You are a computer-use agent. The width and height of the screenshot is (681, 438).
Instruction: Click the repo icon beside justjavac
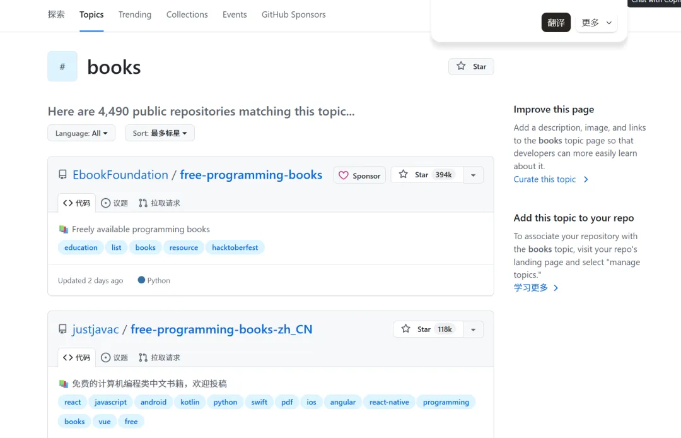(62, 329)
